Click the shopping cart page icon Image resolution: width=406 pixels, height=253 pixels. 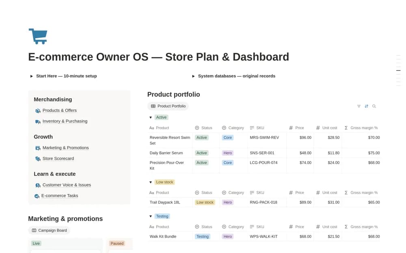click(x=38, y=36)
